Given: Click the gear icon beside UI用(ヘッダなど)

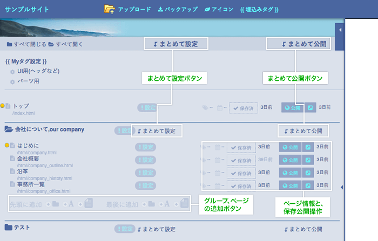Looking at the screenshot, I should [x=12, y=72].
